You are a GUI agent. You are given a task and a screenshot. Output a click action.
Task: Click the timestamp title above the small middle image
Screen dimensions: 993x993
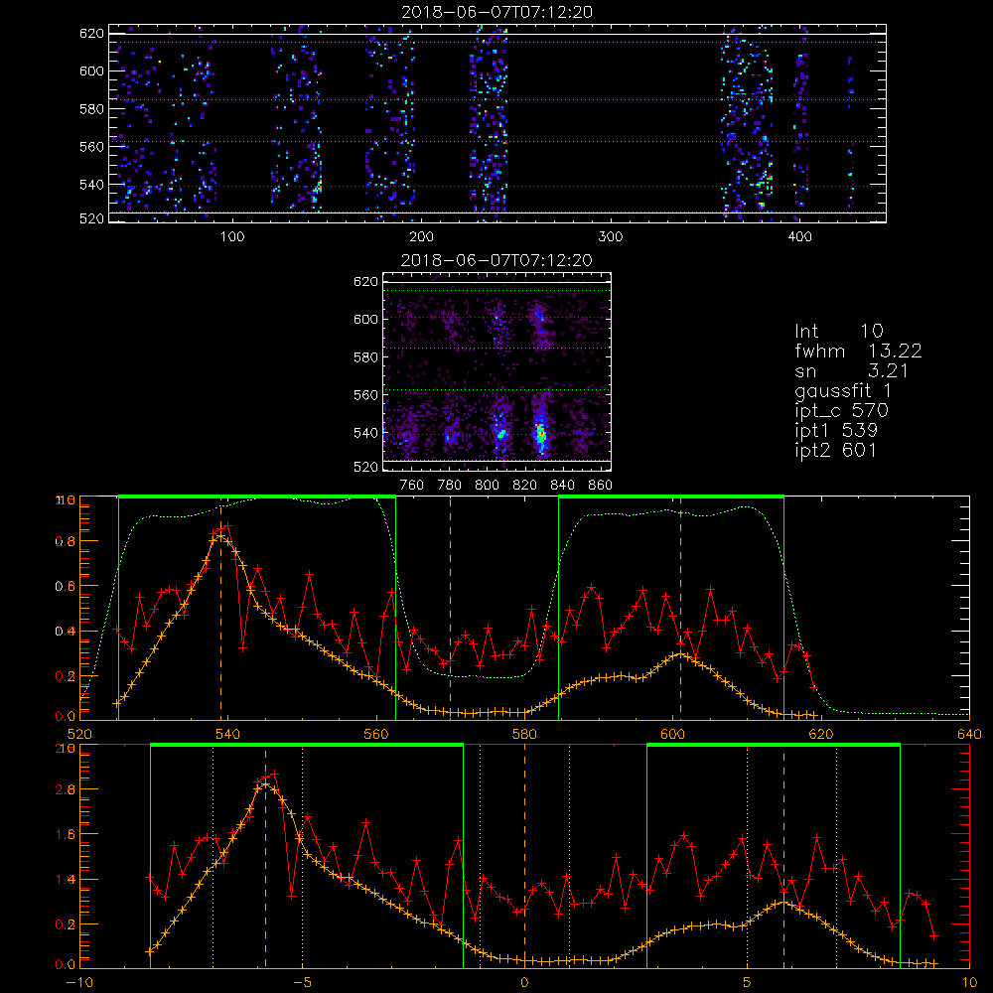497,260
